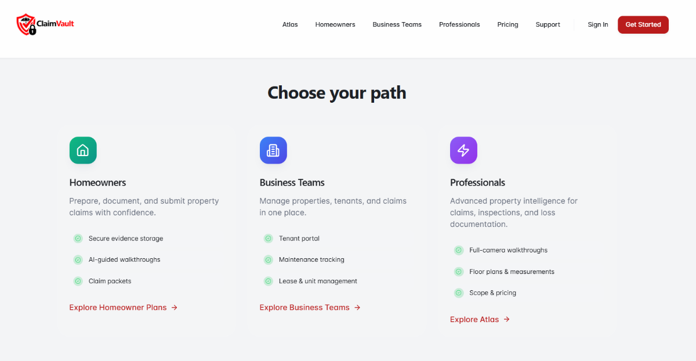
Task: Follow the Explore Atlas link
Action: [480, 319]
